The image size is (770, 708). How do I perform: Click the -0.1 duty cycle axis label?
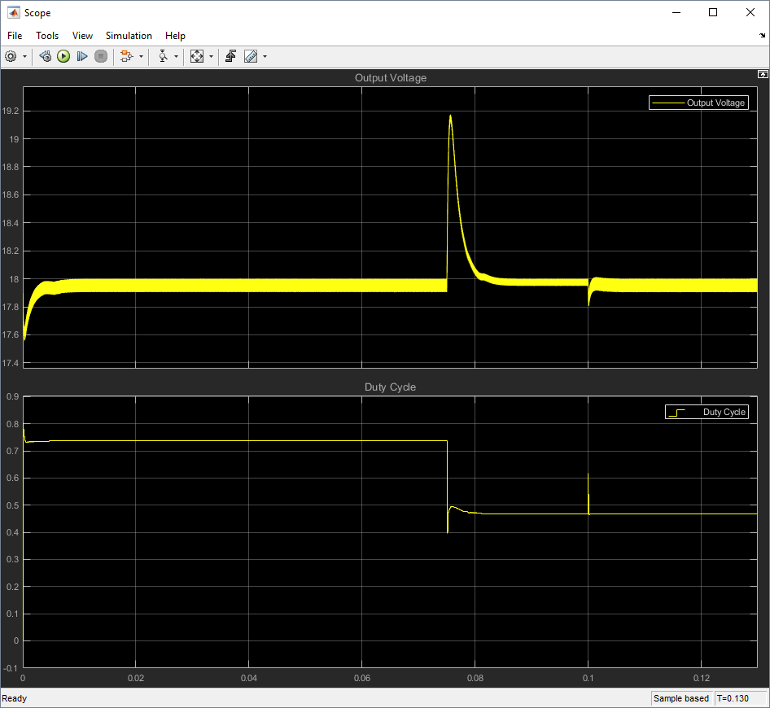pyautogui.click(x=11, y=668)
